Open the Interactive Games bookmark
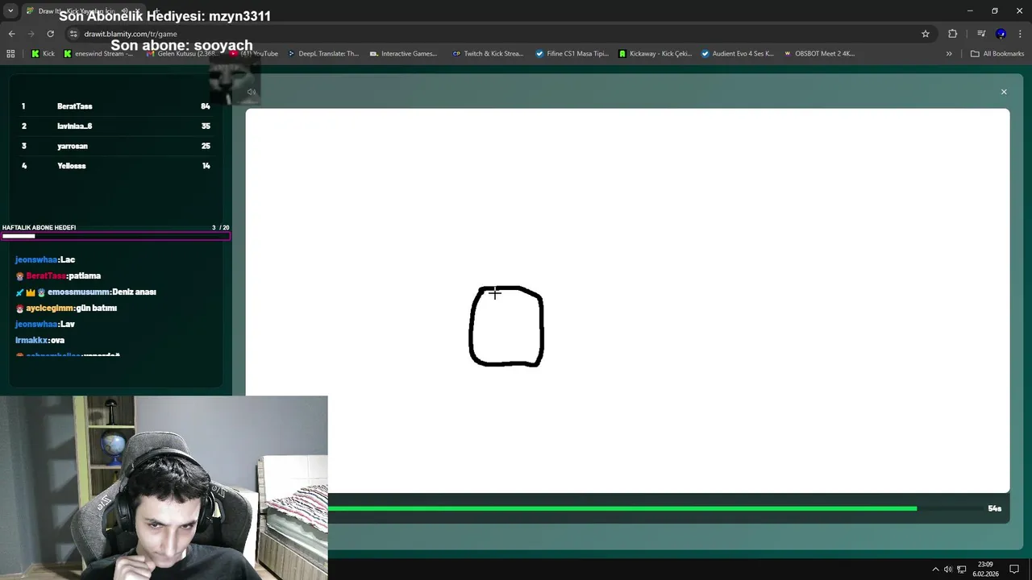The height and width of the screenshot is (580, 1032). 403,54
